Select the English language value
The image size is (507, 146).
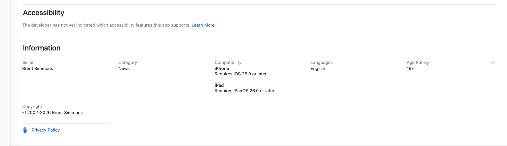(x=318, y=69)
